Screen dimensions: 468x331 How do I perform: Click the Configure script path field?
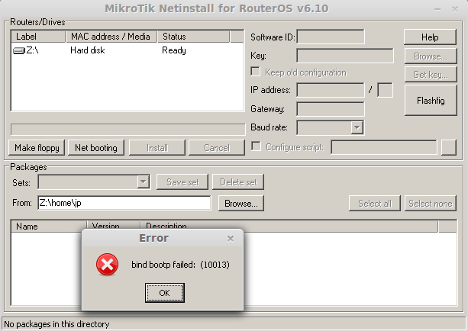pyautogui.click(x=384, y=148)
